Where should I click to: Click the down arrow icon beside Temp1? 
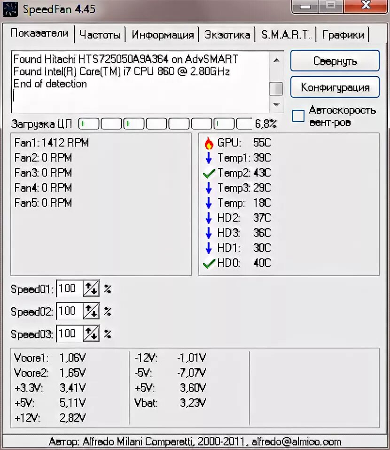click(x=209, y=158)
